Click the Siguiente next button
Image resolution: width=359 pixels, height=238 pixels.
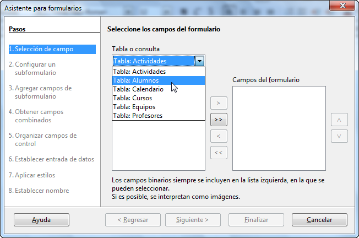193,220
